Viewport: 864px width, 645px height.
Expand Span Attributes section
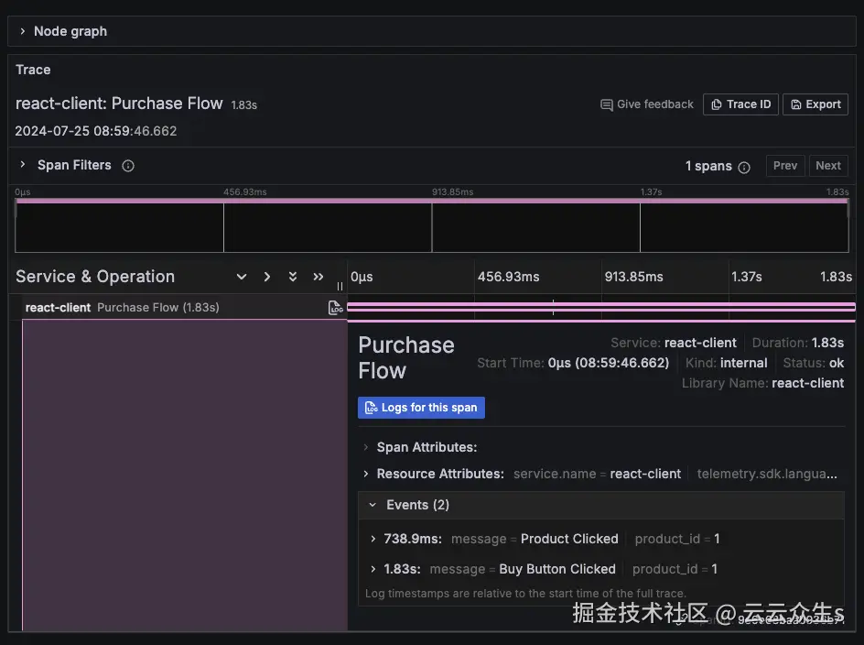tap(366, 447)
